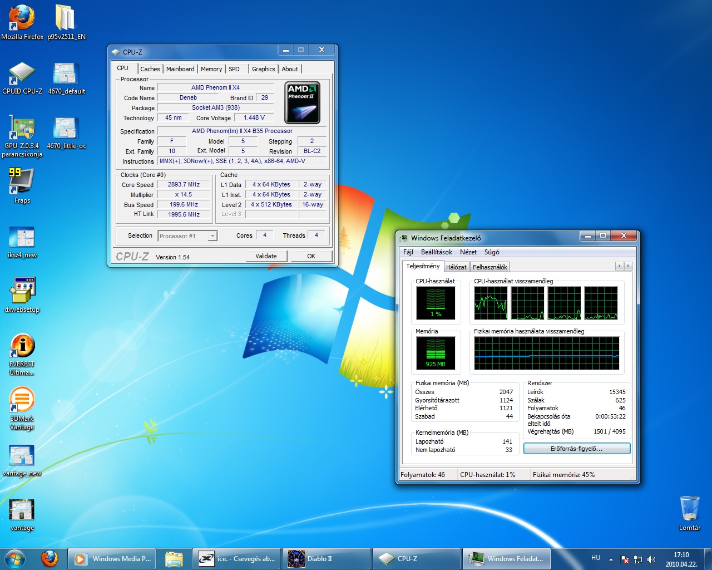The width and height of the screenshot is (712, 570).
Task: Switch to Graphics tab in CPU-Z
Action: [x=264, y=69]
